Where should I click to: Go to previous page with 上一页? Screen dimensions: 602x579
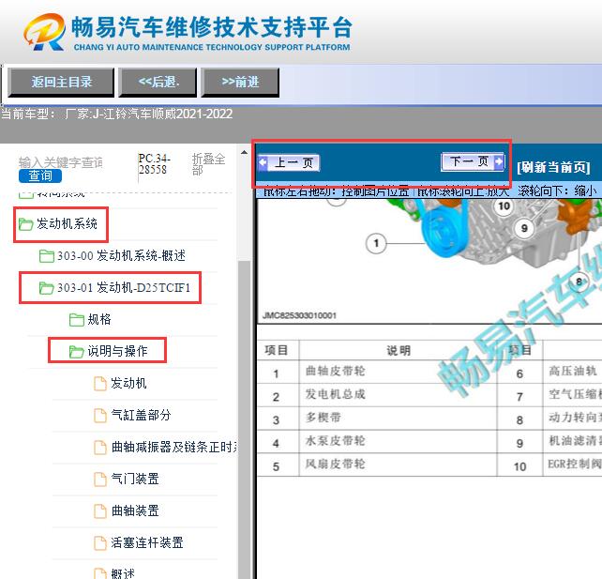pyautogui.click(x=289, y=162)
